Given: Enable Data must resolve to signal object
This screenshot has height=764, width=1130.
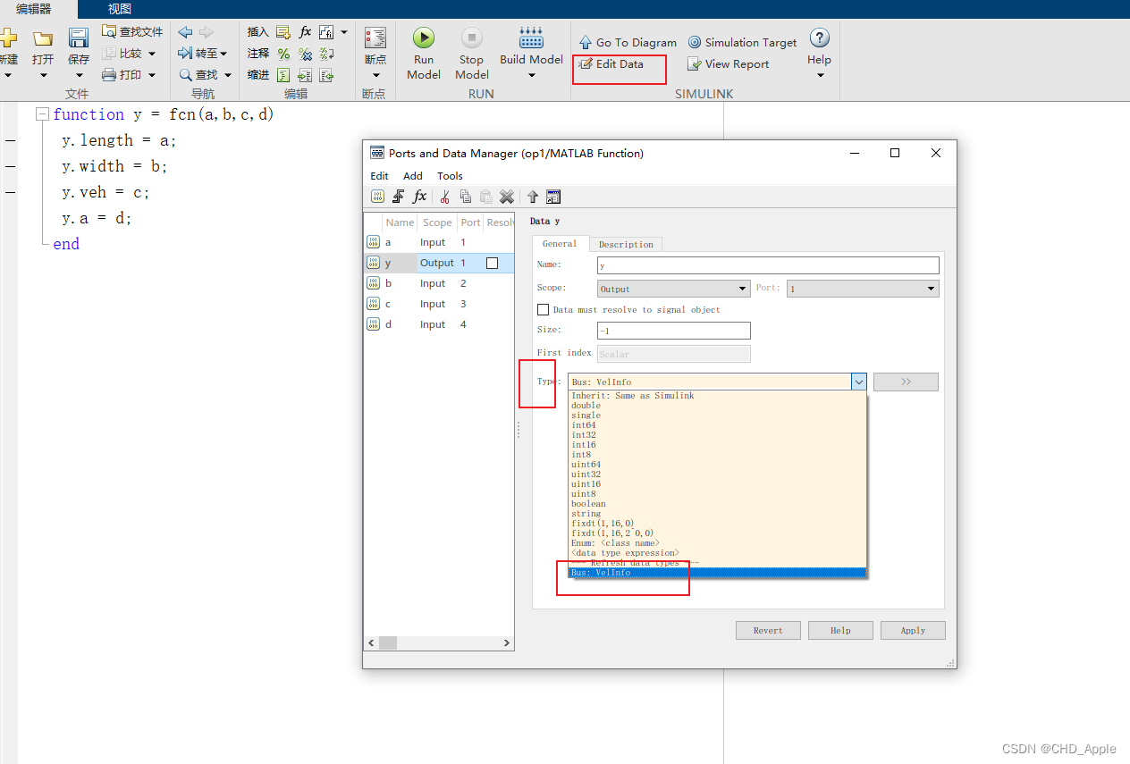Looking at the screenshot, I should pyautogui.click(x=543, y=309).
